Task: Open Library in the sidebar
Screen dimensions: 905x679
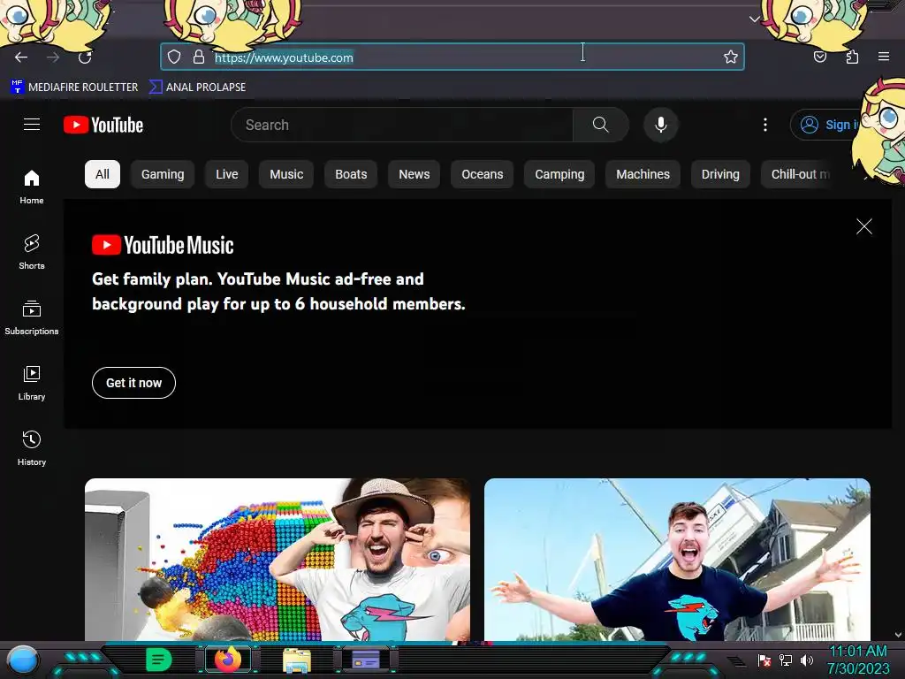Action: coord(32,384)
